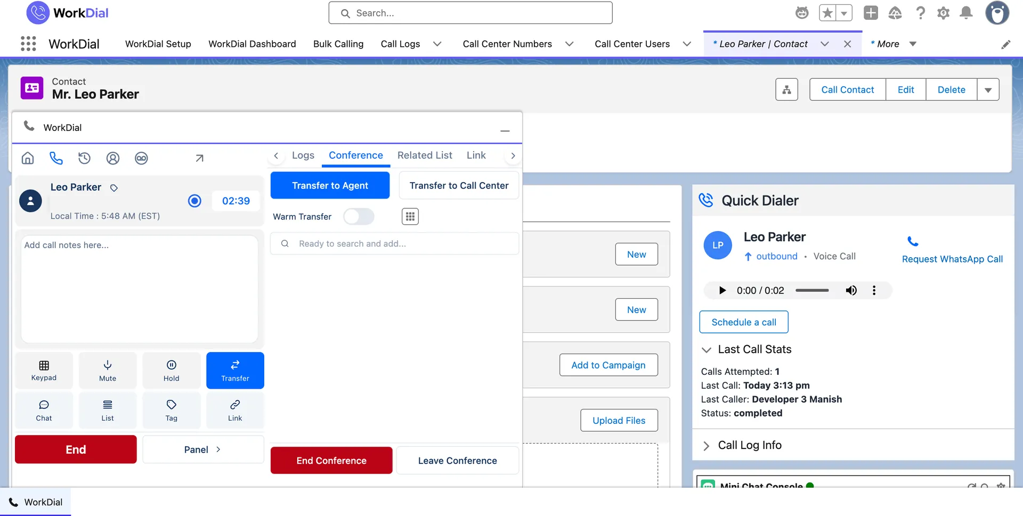Screen dimensions: 1023x516
Task: Expand the Call Center Numbers dropdown
Action: point(569,44)
